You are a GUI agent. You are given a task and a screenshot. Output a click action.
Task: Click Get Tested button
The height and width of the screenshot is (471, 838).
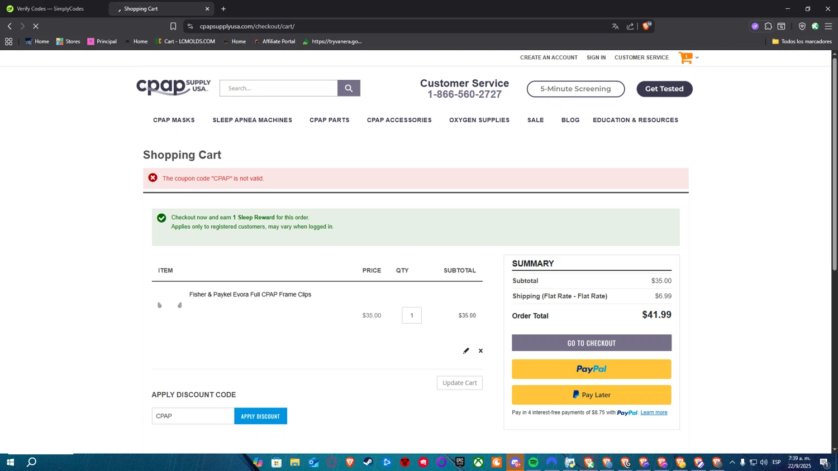[664, 89]
